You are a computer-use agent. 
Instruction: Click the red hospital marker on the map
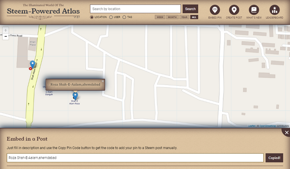30,69
